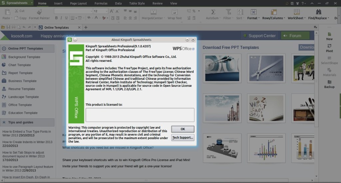This screenshot has height=183, width=341.
Task: Switch to the Formulas ribbon tab
Action: (101, 3)
